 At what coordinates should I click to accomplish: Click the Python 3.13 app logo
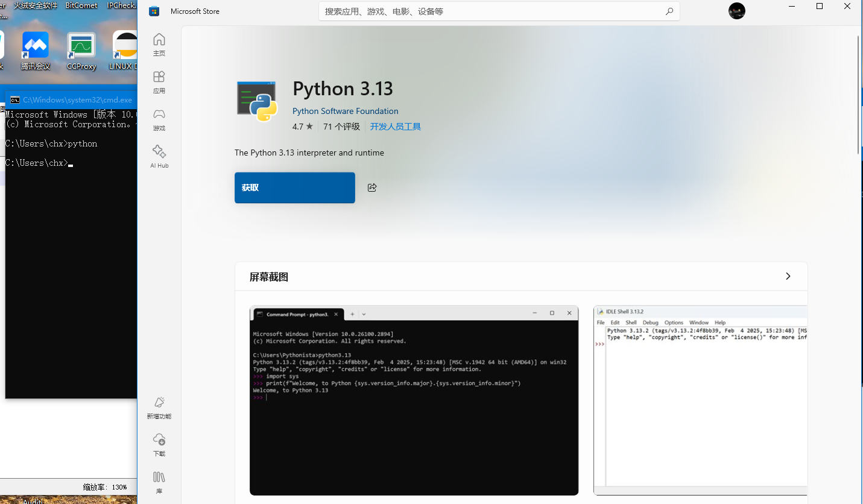[x=257, y=101]
